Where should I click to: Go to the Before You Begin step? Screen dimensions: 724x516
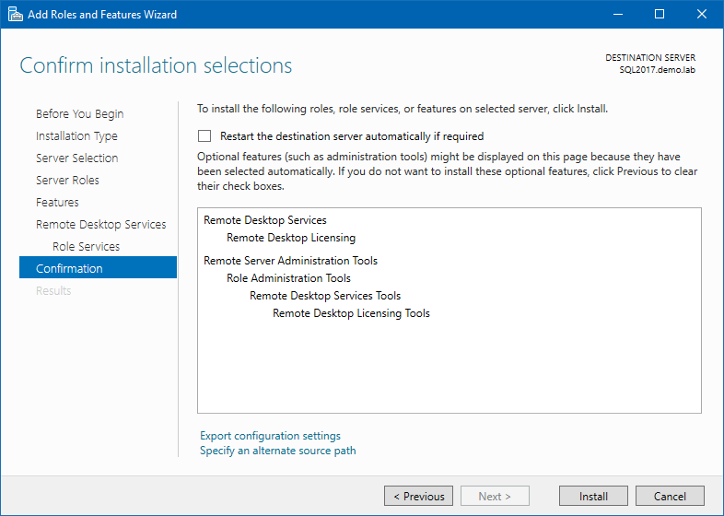(79, 114)
